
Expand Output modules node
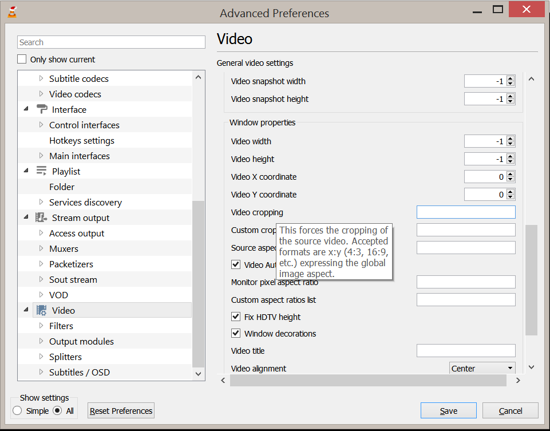point(41,341)
